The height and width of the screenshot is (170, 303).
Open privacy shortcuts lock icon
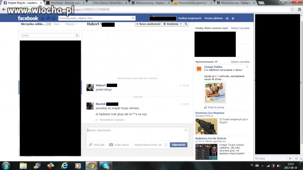click(227, 18)
